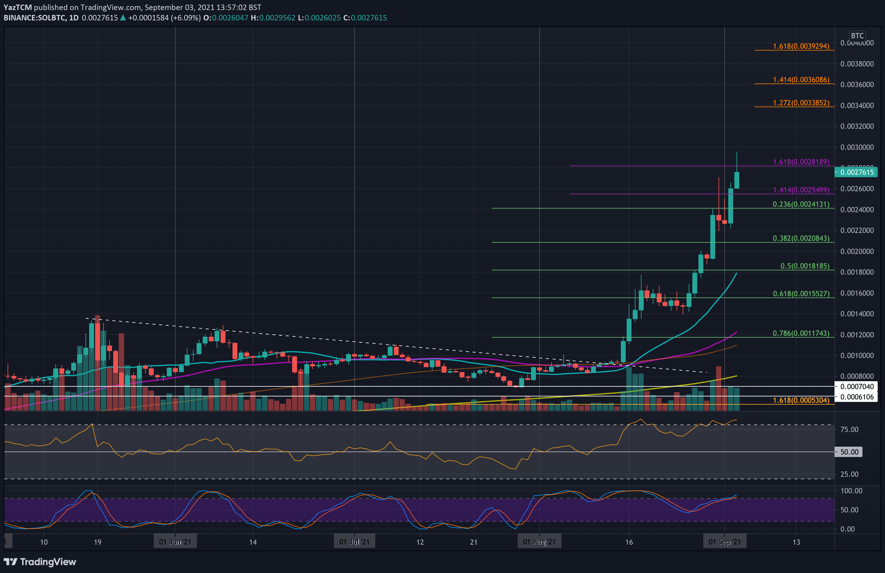This screenshot has width=885, height=573.
Task: Click the BINANCE:SOLBTC, 1D symbol title
Action: click(41, 18)
